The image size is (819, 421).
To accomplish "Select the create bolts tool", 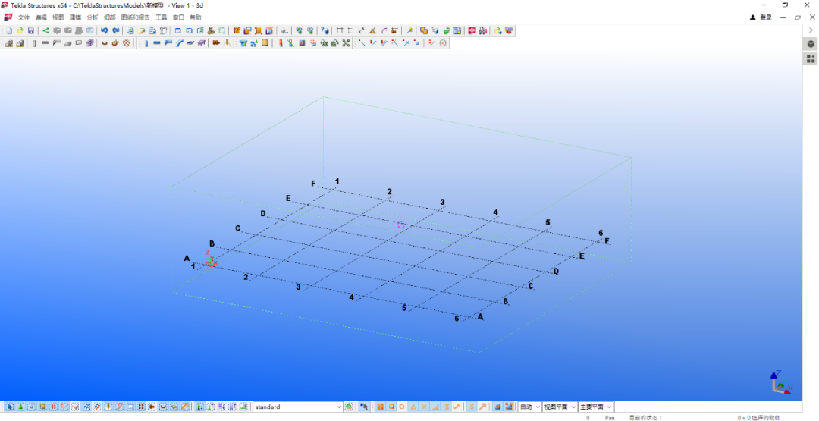I will point(216,43).
